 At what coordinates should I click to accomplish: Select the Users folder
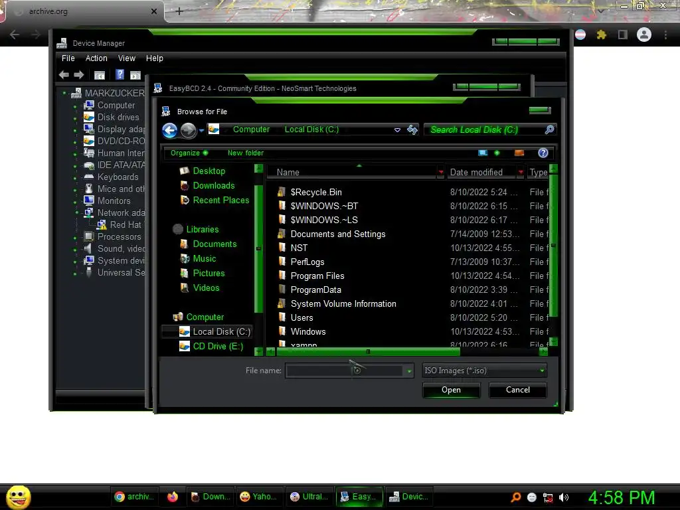[302, 317]
